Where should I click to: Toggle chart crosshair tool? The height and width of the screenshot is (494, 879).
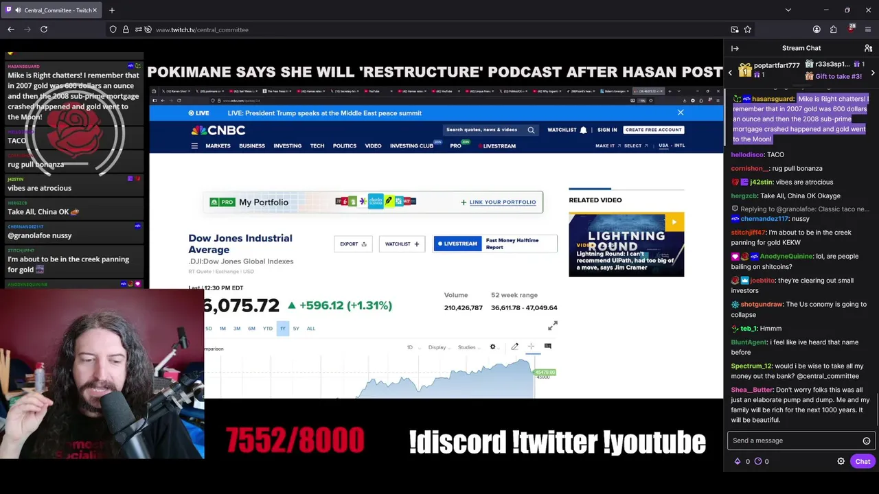point(531,346)
